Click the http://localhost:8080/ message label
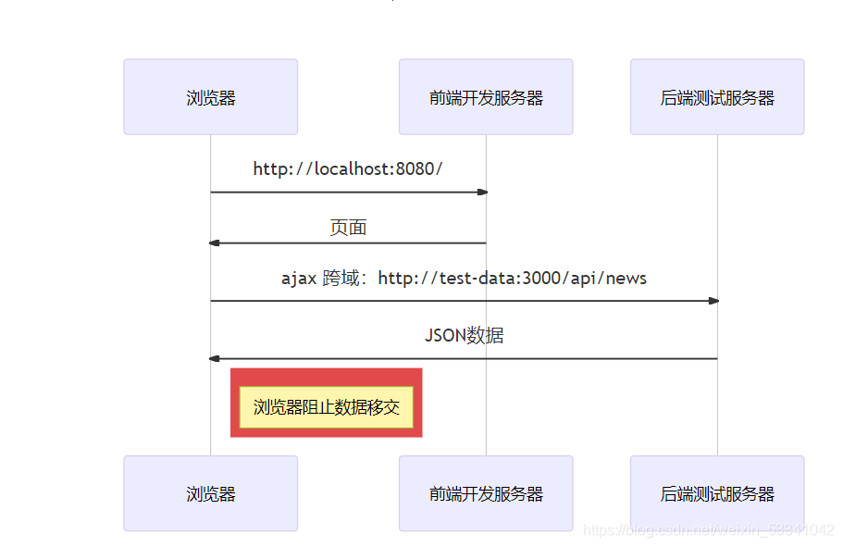 click(x=348, y=168)
